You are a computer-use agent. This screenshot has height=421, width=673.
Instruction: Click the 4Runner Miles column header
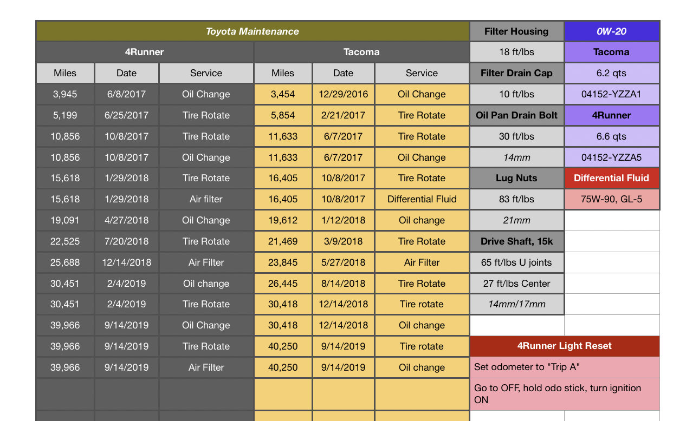(x=65, y=73)
